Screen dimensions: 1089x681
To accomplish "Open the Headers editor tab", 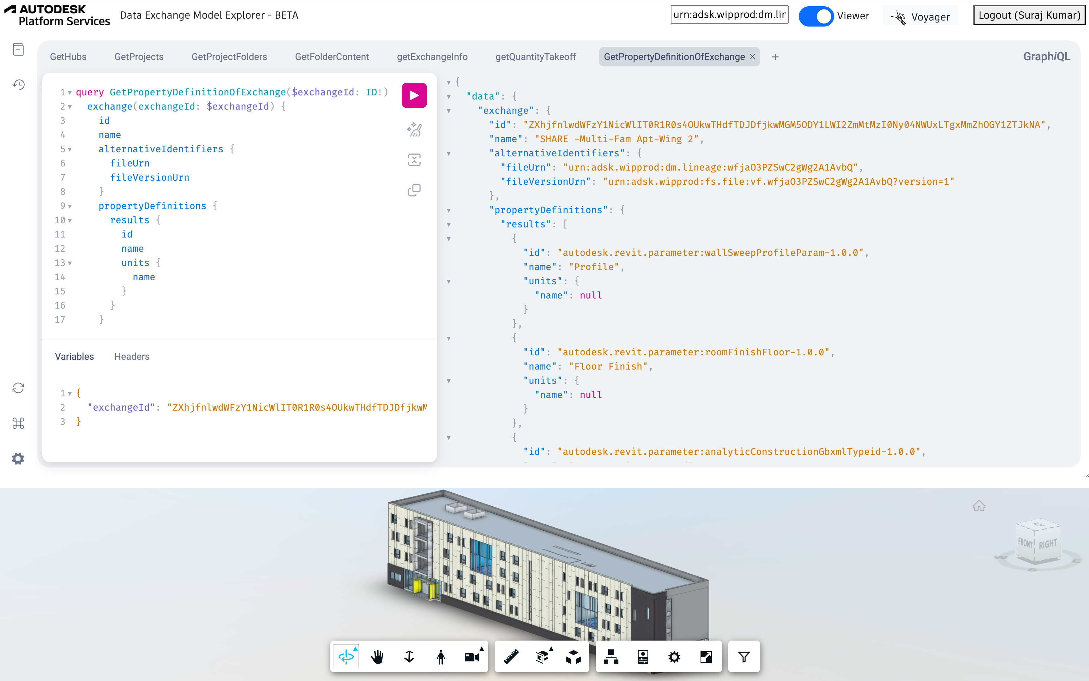I will coord(131,356).
